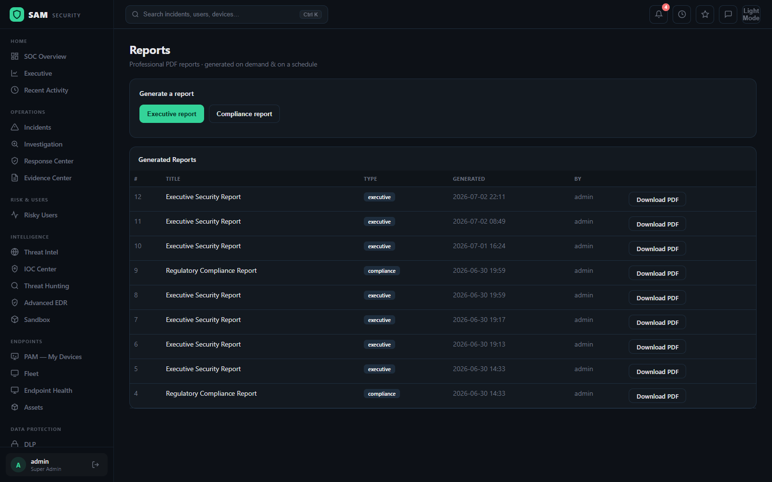Image resolution: width=772 pixels, height=482 pixels.
Task: Select Regulatory Compliance Report title in row 9
Action: pyautogui.click(x=211, y=270)
